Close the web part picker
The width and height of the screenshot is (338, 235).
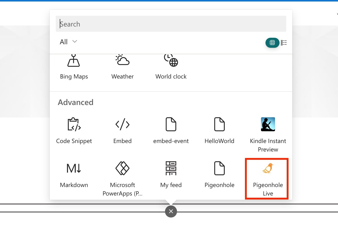pos(171,211)
